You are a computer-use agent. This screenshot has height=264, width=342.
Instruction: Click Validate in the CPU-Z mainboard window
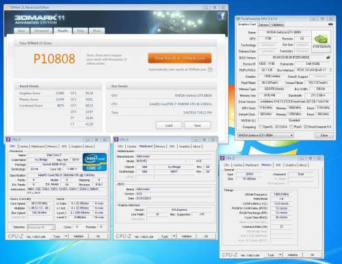click(186, 237)
